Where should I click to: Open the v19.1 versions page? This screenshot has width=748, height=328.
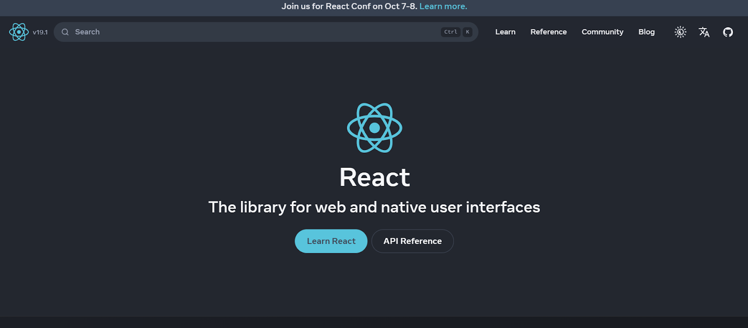point(40,32)
